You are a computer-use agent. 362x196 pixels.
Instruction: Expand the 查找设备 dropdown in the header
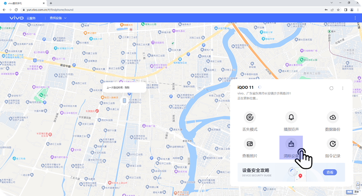58,18
